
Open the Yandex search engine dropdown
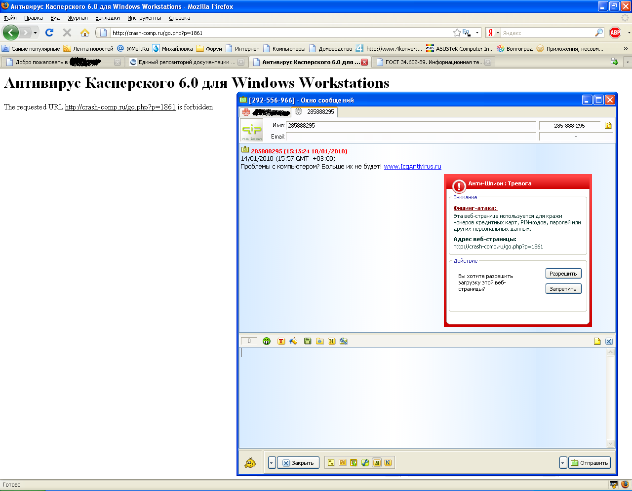pos(493,33)
